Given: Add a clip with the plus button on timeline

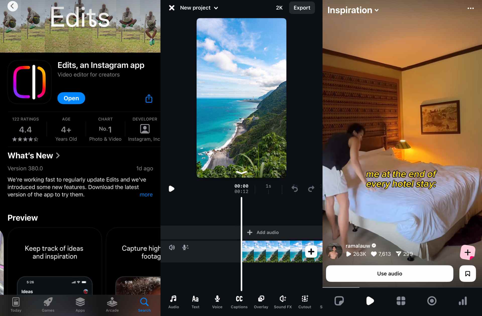Looking at the screenshot, I should tap(311, 252).
